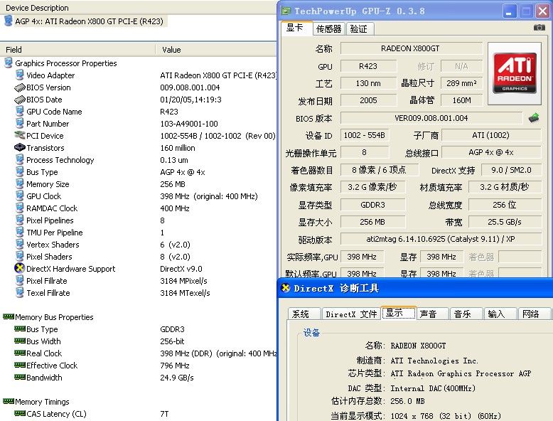The image size is (553, 421).
Task: Select the Pixel Shaders row
Action: (x=138, y=257)
